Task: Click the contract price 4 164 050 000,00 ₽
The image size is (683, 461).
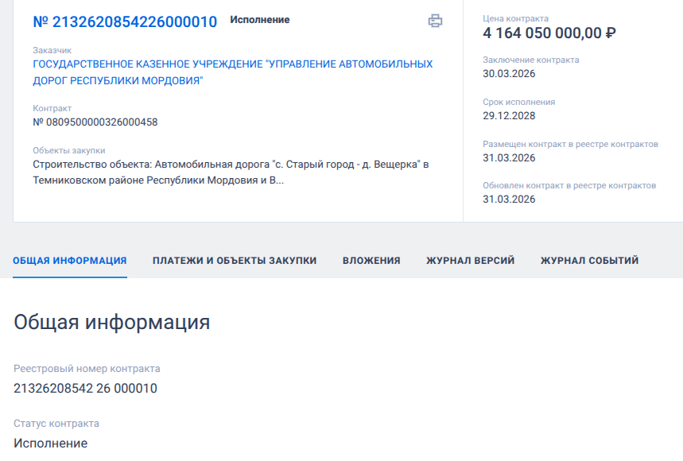Action: point(549,33)
